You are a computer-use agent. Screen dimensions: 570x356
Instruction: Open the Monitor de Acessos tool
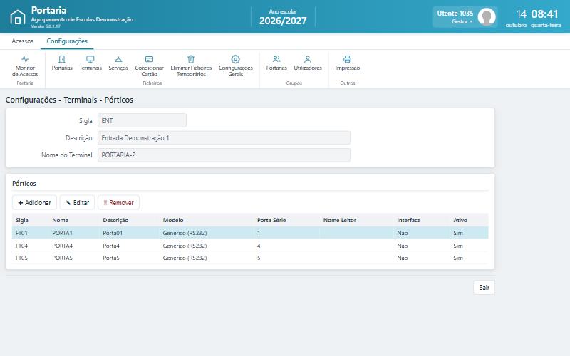(25, 66)
